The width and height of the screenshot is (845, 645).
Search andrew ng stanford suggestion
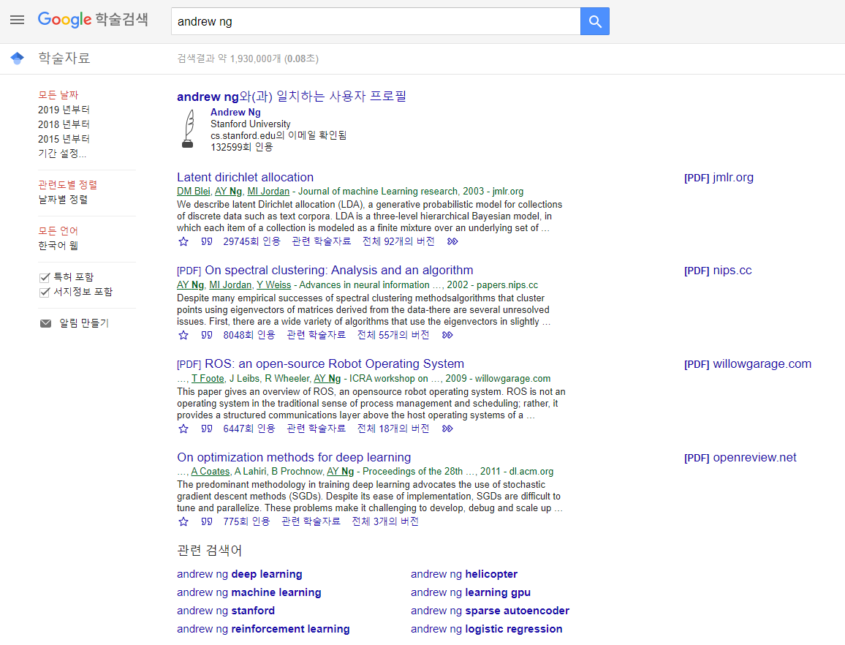click(226, 611)
